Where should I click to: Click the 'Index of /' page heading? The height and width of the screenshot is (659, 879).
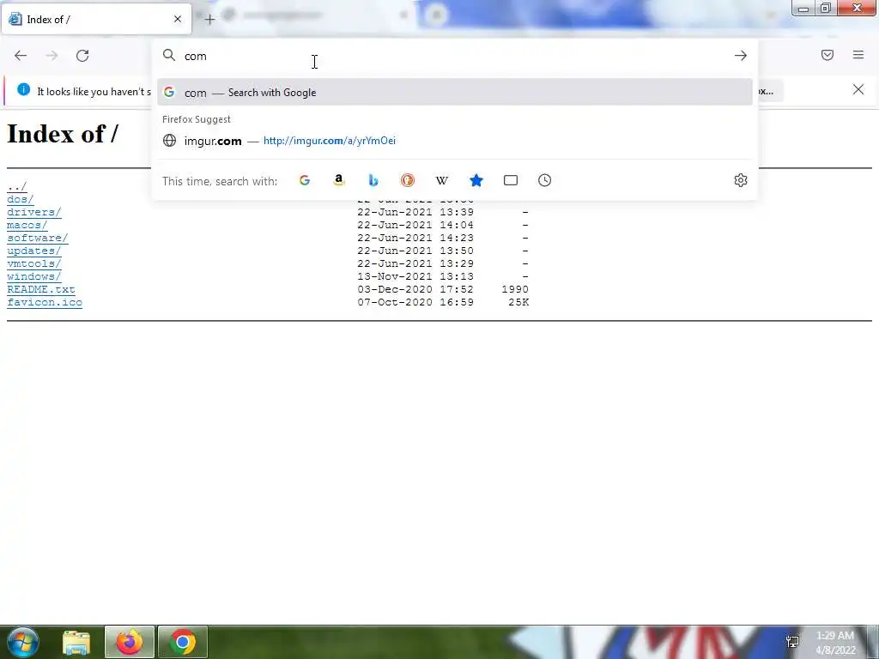[62, 134]
